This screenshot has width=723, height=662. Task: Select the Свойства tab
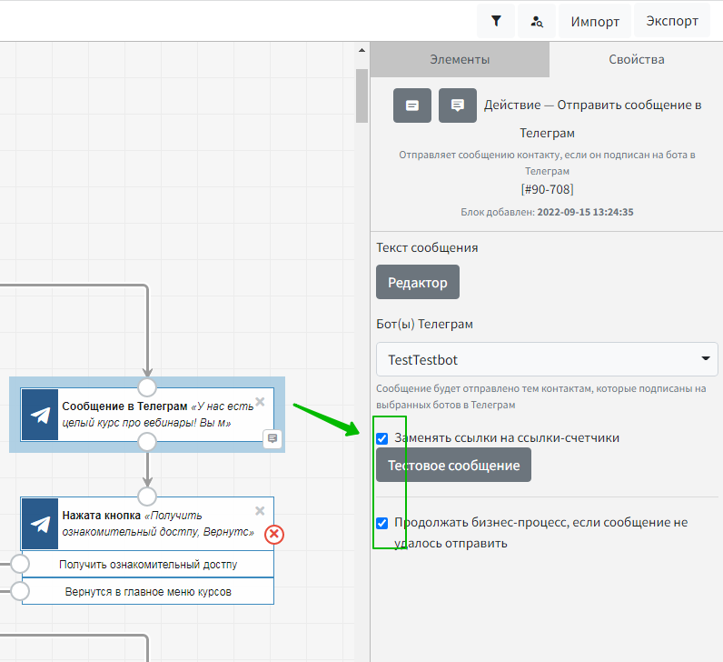tap(637, 59)
